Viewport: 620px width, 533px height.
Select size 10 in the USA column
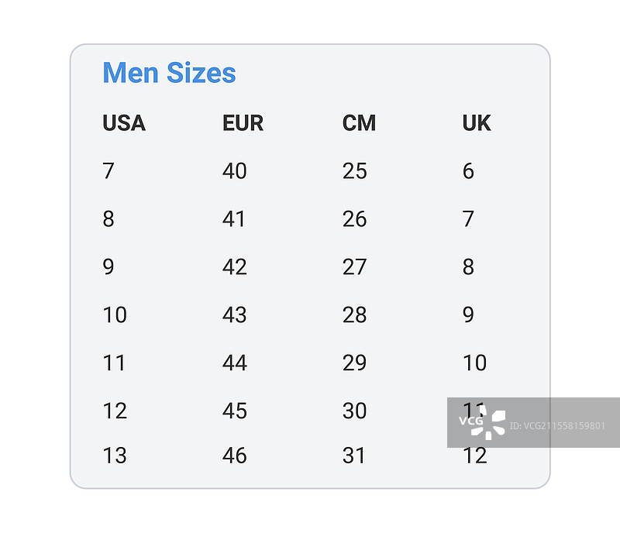coord(115,315)
